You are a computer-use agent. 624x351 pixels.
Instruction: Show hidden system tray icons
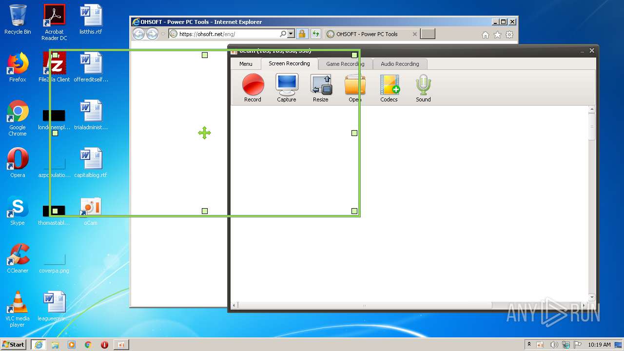click(x=529, y=344)
